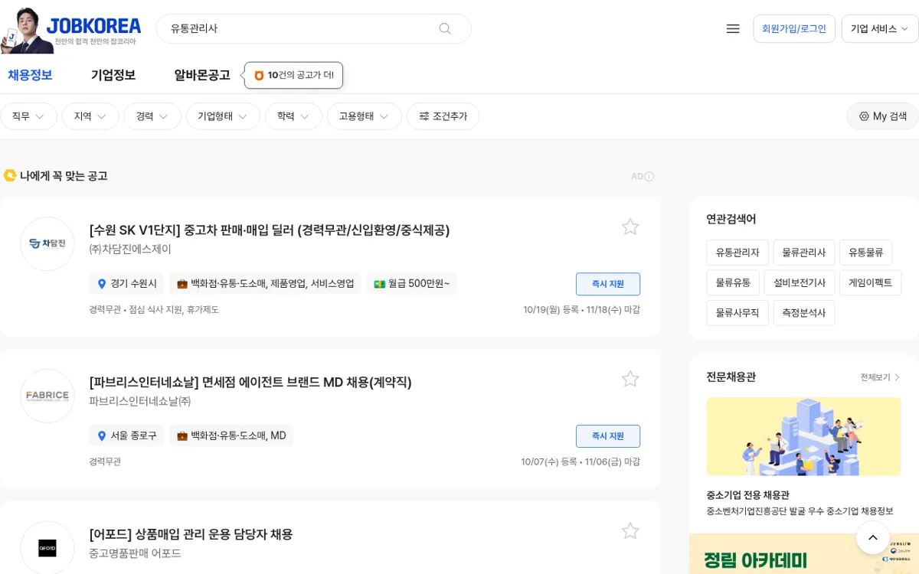Click the AD info icon
919x574 pixels.
coord(649,177)
